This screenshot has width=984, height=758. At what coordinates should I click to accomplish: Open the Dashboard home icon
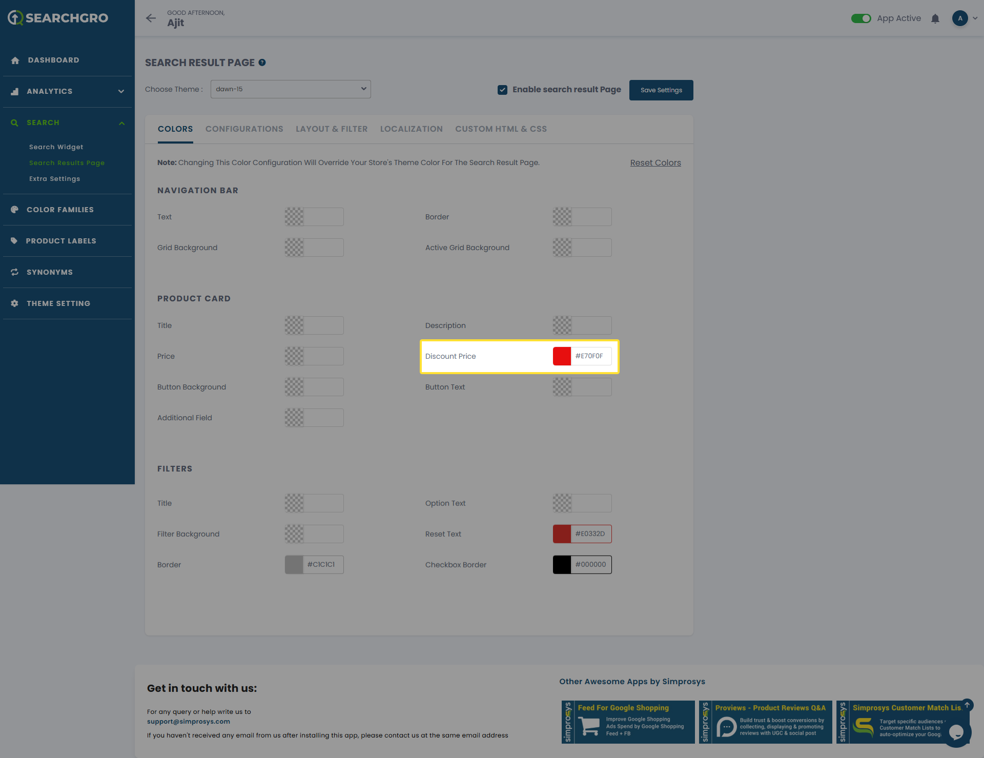pyautogui.click(x=15, y=60)
